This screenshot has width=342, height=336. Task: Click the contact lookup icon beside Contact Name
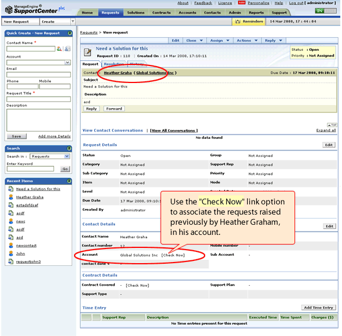click(x=59, y=49)
